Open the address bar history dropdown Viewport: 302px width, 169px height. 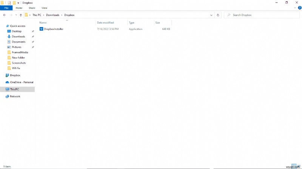coord(211,15)
